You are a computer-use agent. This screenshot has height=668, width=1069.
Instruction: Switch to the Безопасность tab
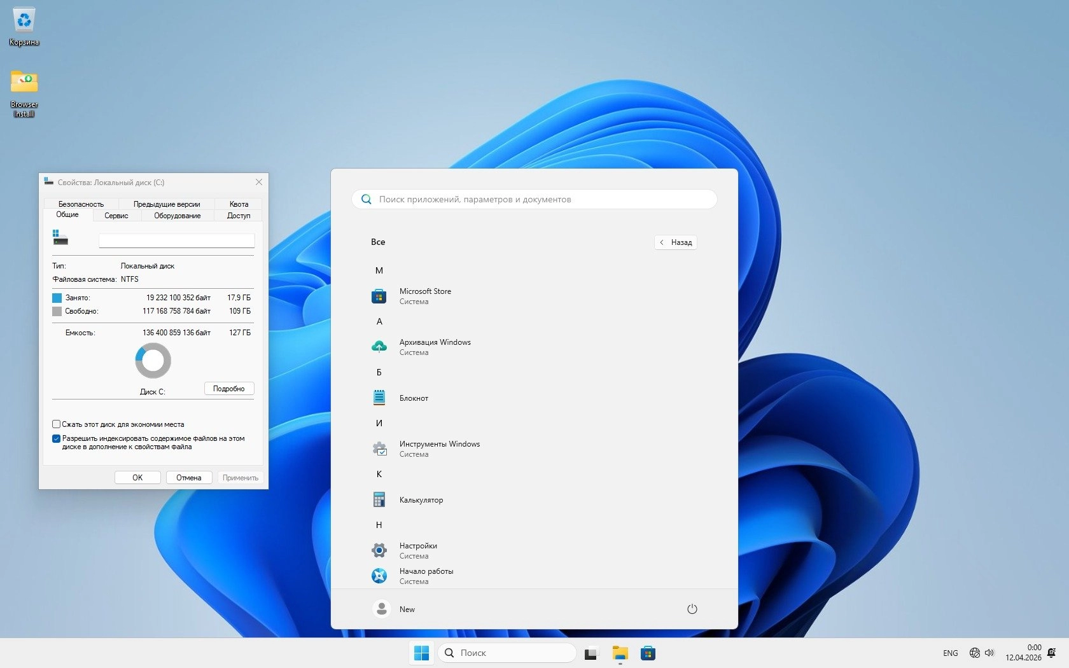[x=81, y=204]
